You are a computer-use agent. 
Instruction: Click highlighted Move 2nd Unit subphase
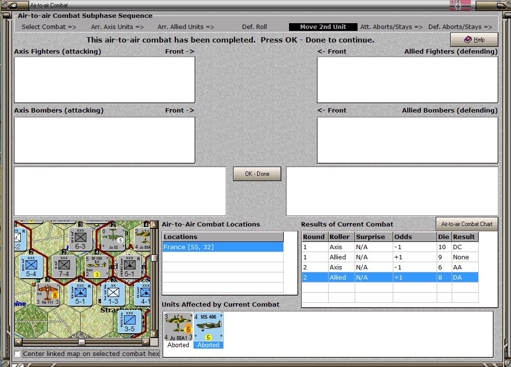point(323,27)
